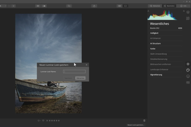Click Abbrechen in the save dialog
191x127 pixels.
(80, 78)
